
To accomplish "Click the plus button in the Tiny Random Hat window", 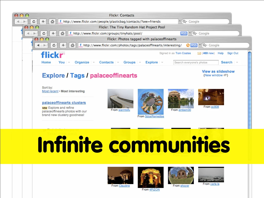I will click(x=53, y=33).
